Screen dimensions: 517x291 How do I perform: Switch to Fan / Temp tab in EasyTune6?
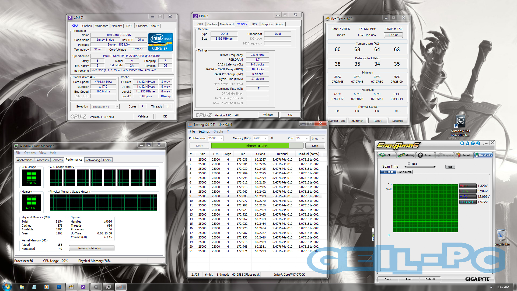[x=404, y=172]
